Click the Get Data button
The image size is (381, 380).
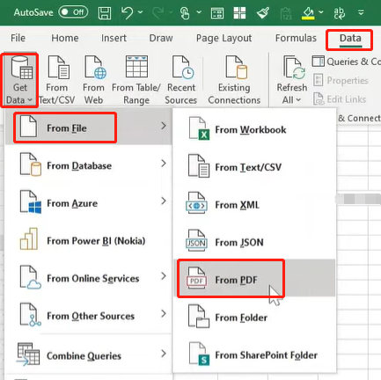[19, 80]
